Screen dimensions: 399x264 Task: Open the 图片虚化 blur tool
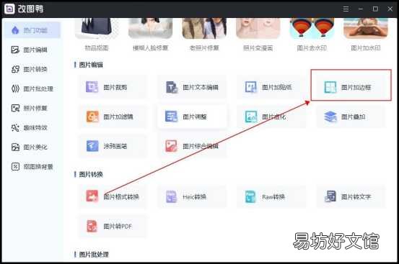[x=271, y=117]
